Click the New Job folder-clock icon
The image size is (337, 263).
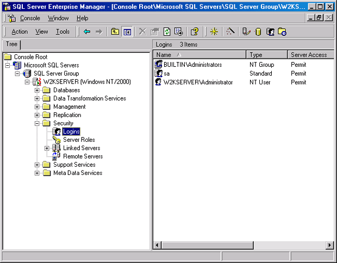[x=282, y=32]
